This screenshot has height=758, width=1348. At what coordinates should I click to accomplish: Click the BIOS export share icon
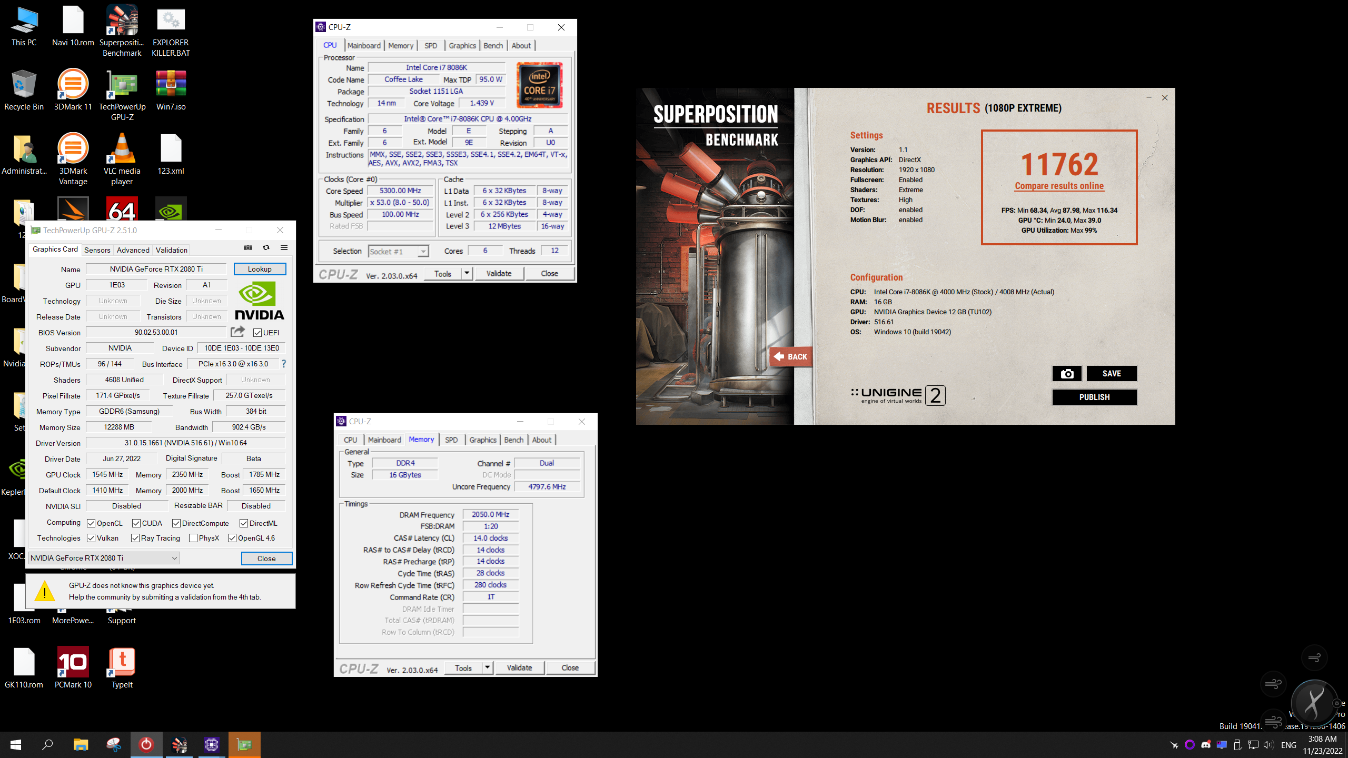click(237, 332)
